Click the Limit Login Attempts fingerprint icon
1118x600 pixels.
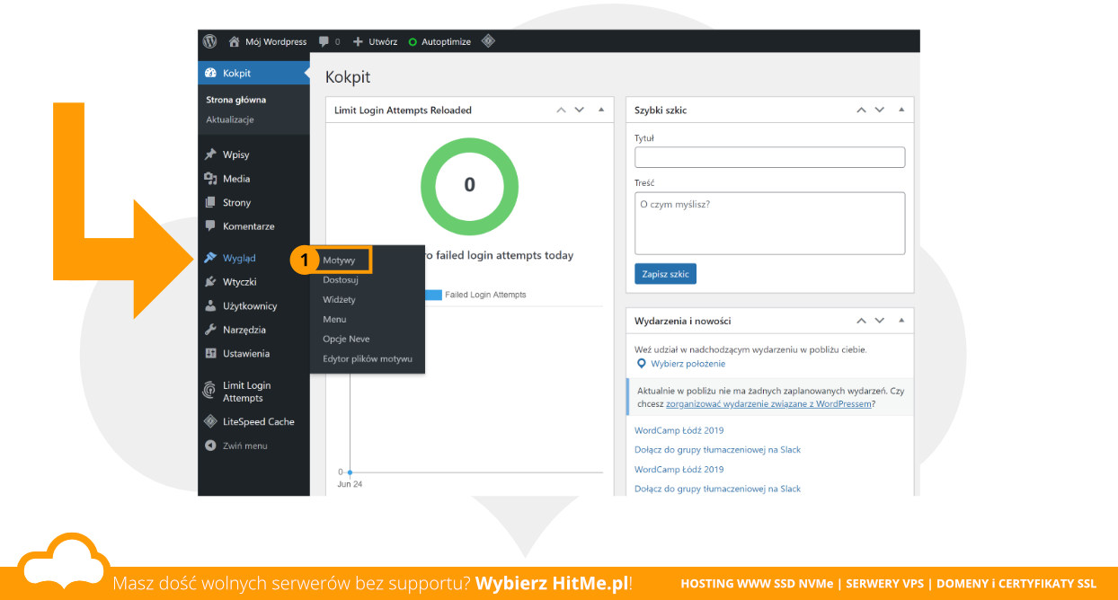tap(210, 391)
